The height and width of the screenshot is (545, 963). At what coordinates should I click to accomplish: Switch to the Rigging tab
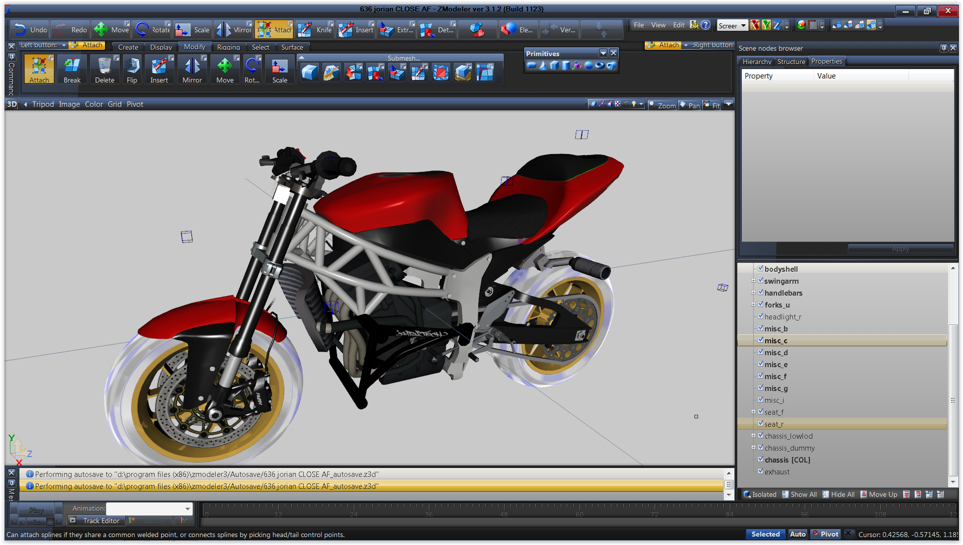point(229,47)
